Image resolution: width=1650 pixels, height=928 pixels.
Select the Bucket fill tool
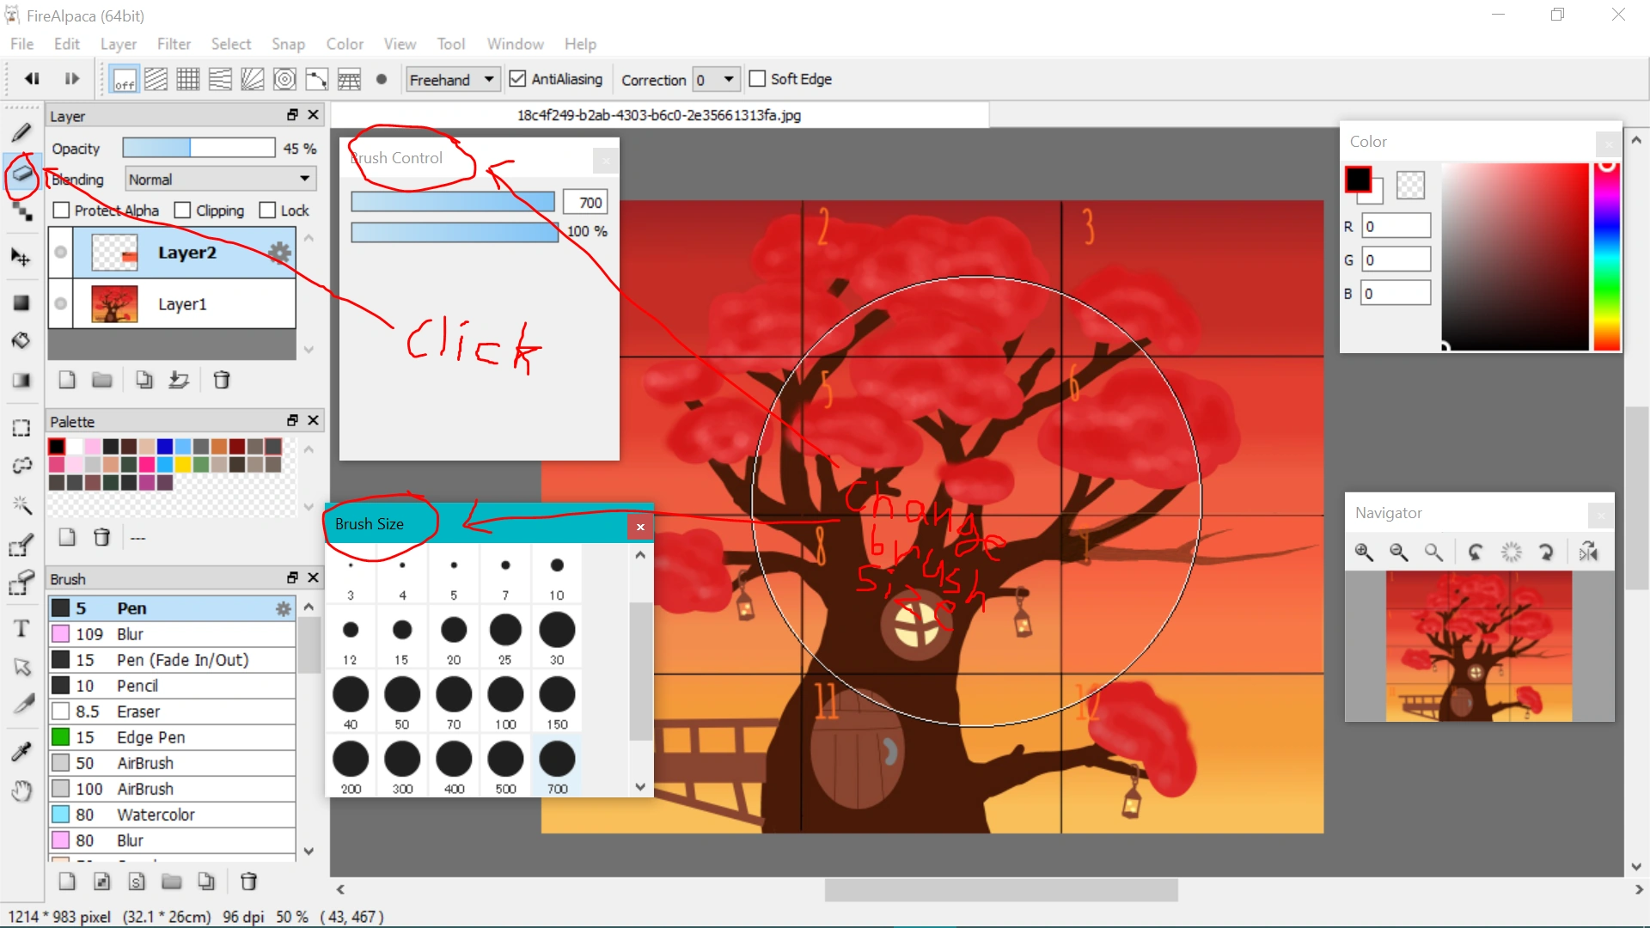tap(21, 340)
